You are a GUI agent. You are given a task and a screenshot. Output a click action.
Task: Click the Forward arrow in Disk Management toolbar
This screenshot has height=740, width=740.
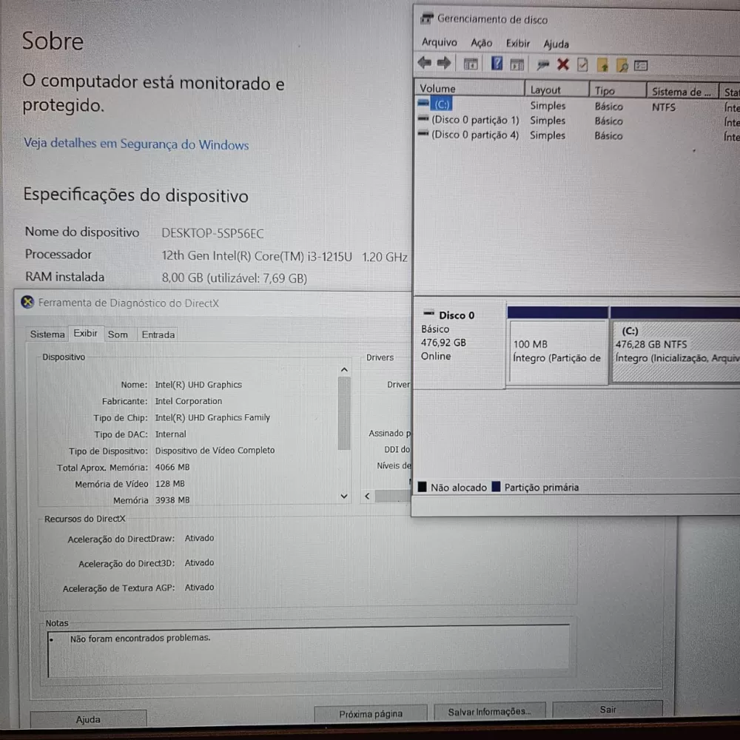coord(443,63)
